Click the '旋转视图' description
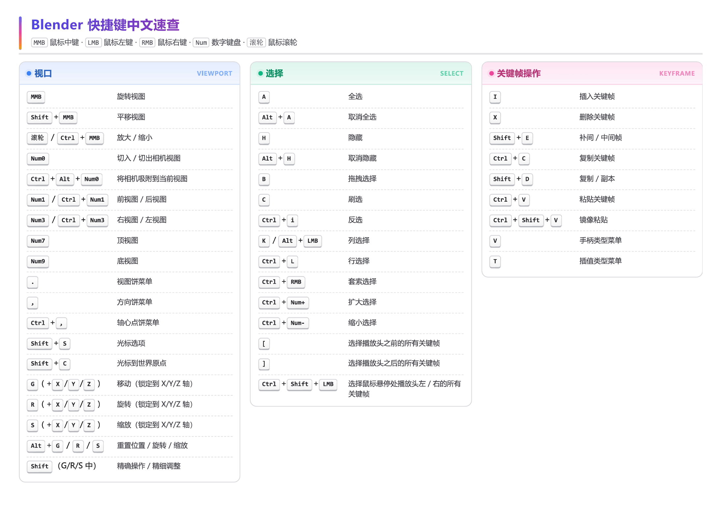The height and width of the screenshot is (505, 722). coord(131,96)
